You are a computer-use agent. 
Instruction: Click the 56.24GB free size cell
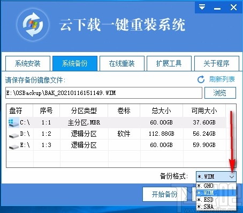pos(204,134)
